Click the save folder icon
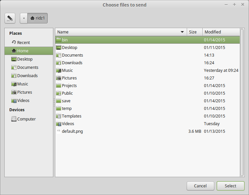The width and height of the screenshot is (249, 195). tap(59, 101)
